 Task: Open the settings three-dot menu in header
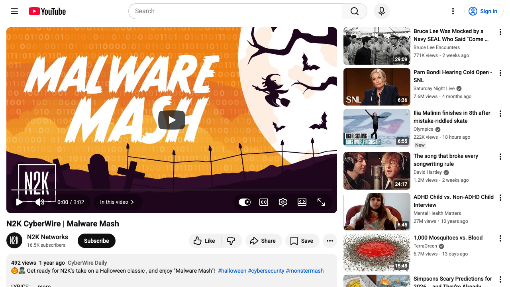pos(453,11)
